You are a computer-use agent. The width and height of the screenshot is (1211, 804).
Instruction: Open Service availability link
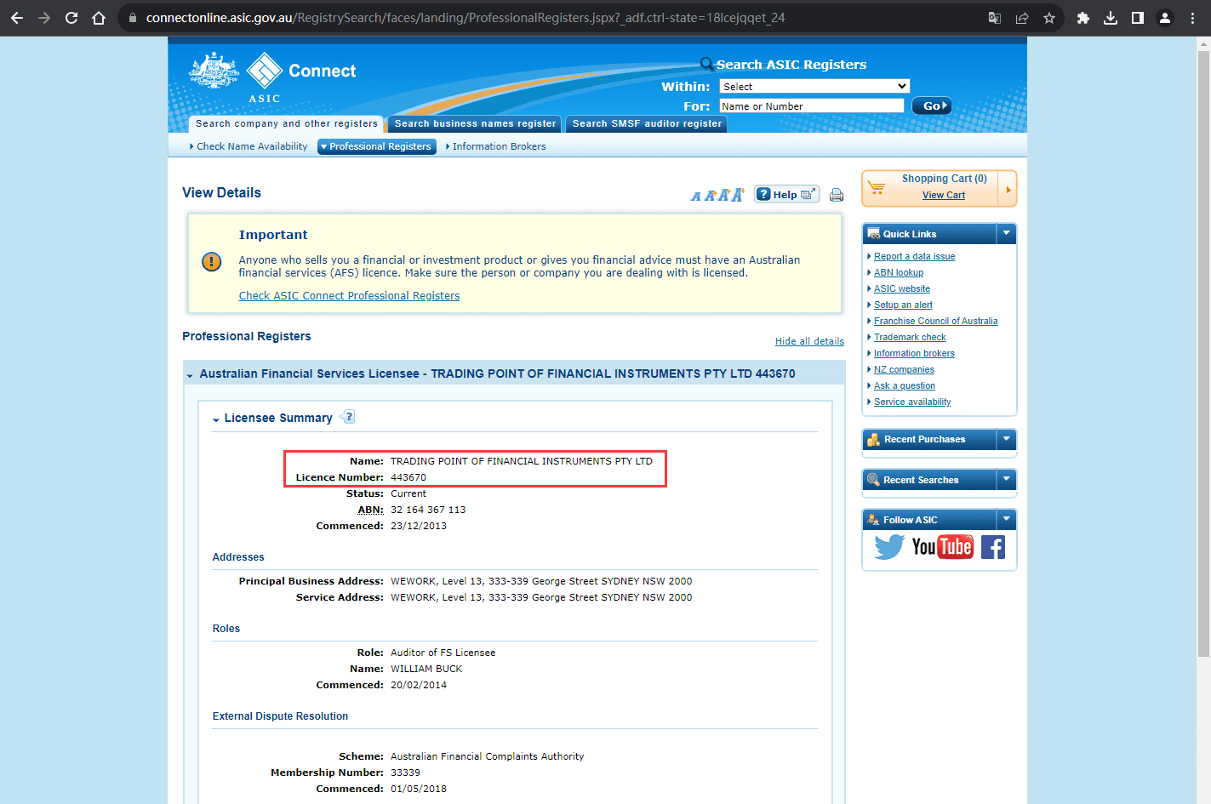(912, 402)
